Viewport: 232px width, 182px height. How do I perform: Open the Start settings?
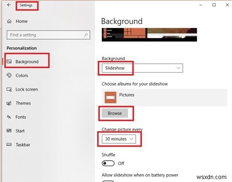20,131
